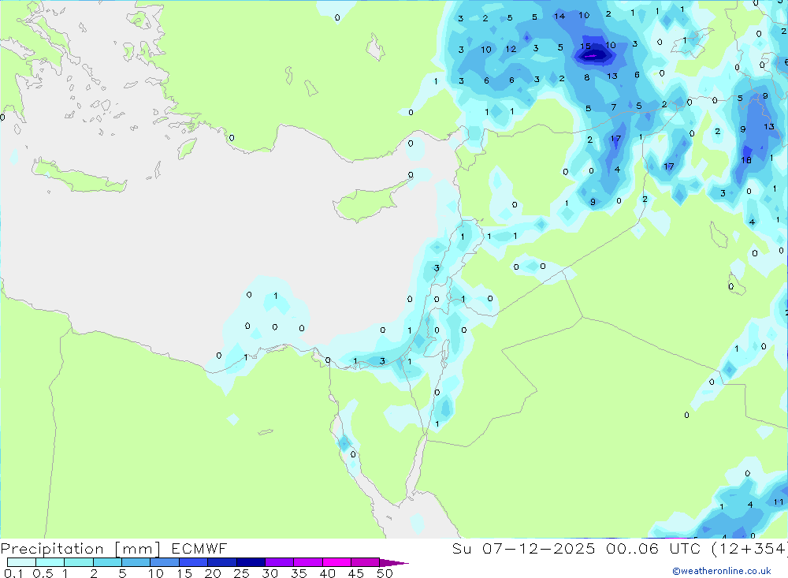Click the legend scale label 40
This screenshot has height=578, width=788.
click(x=328, y=573)
